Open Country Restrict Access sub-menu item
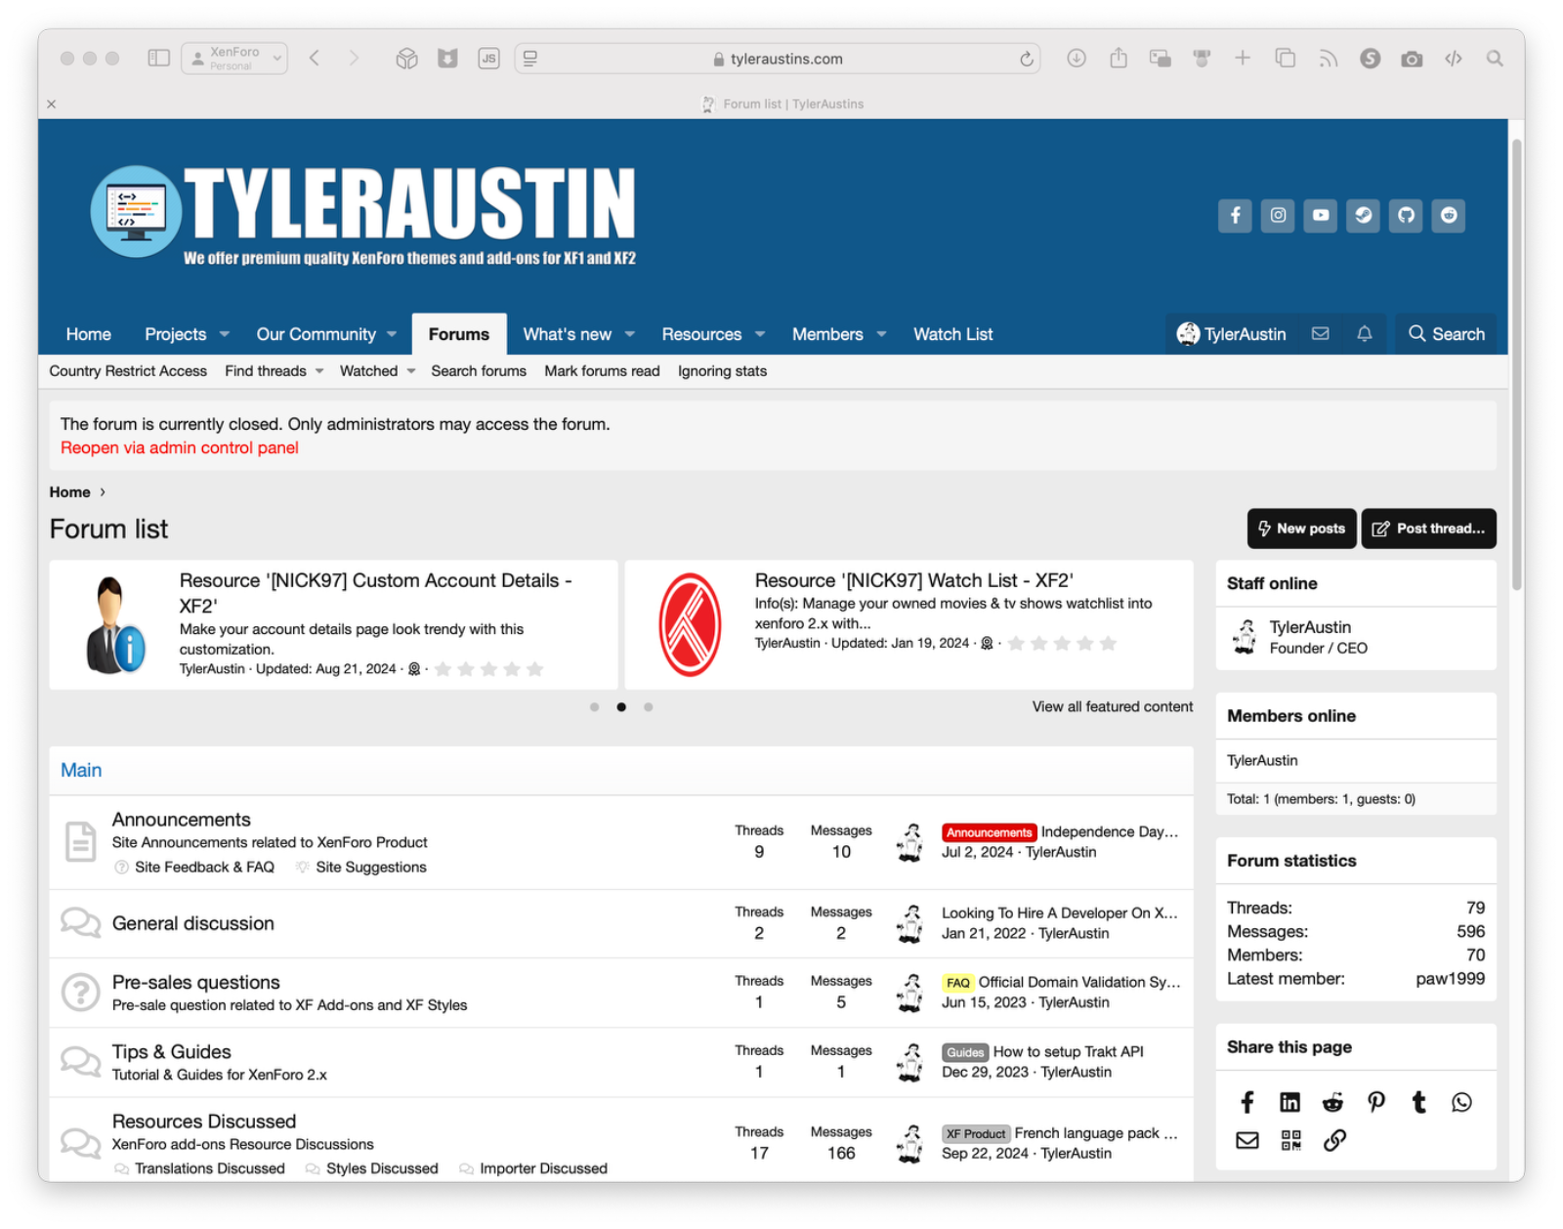 click(128, 371)
